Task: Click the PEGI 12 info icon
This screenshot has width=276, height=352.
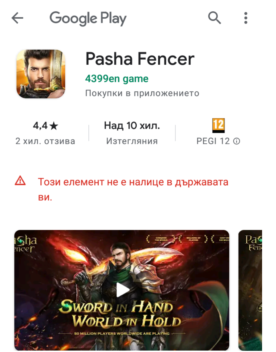Action: point(237,141)
